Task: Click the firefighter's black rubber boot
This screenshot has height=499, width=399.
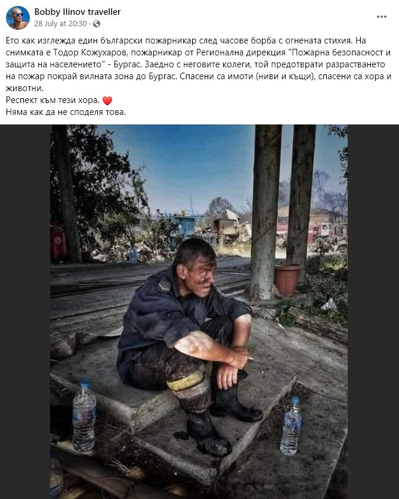Action: (x=209, y=435)
